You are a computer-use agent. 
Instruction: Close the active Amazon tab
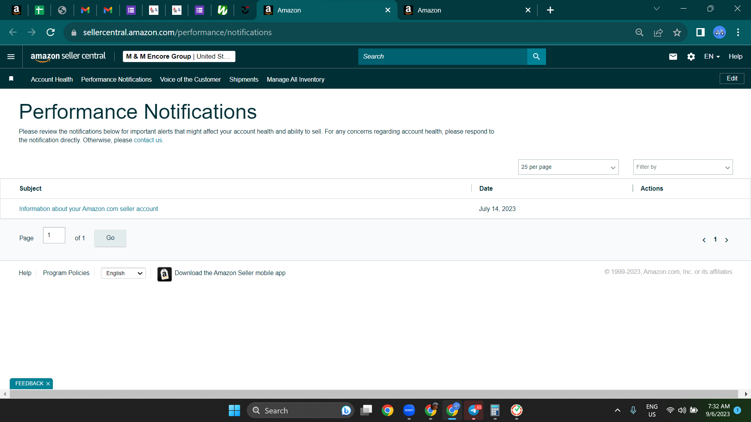pyautogui.click(x=388, y=10)
